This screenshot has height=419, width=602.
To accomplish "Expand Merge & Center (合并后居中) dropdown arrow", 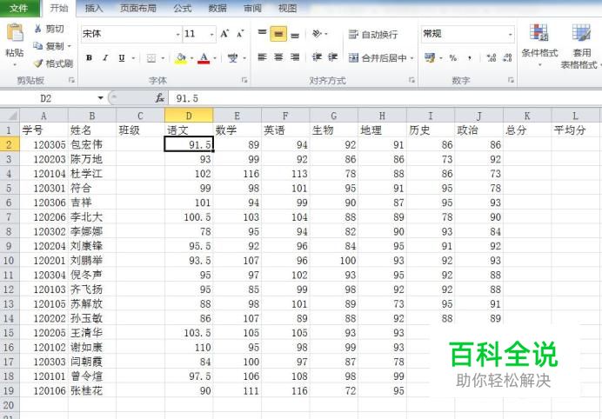I will [412, 58].
